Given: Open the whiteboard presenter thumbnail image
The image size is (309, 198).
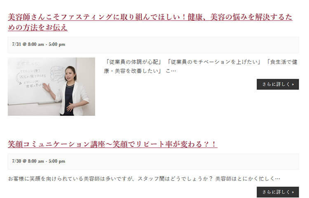Looking at the screenshot, I should tap(51, 87).
